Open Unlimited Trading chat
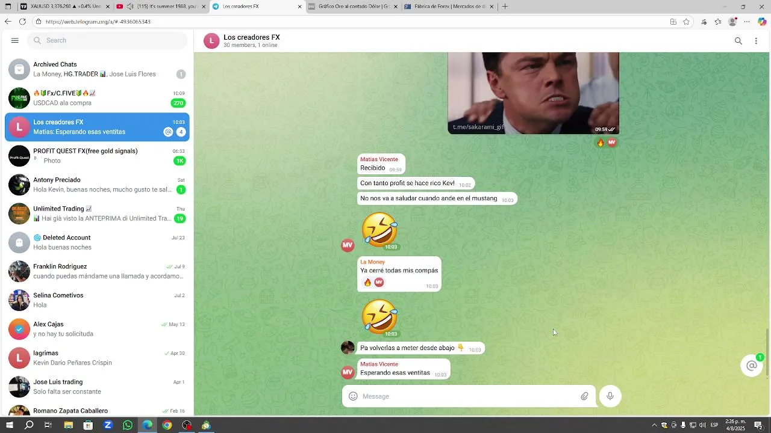The image size is (771, 433). 97,213
